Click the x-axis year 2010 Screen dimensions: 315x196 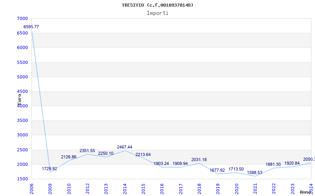69,189
